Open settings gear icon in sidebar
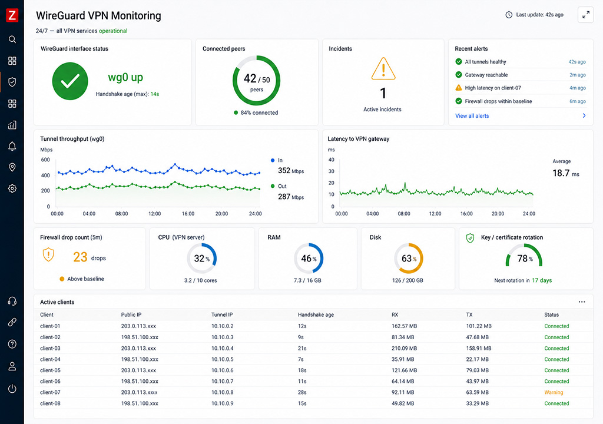Viewport: 603px width, 424px height. (x=12, y=188)
